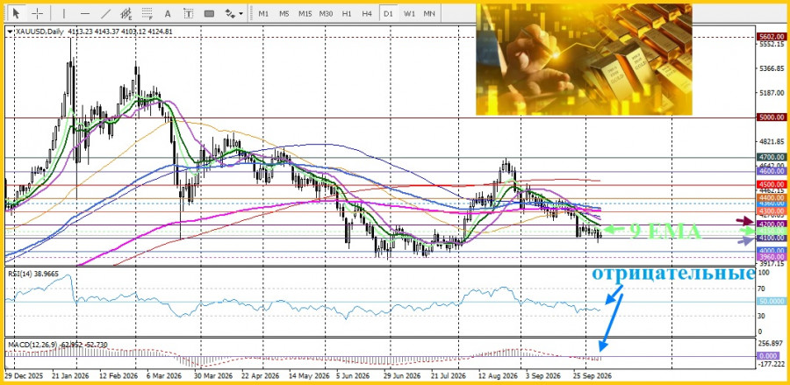Click the 5000.00 price level label
The width and height of the screenshot is (790, 385).
[x=772, y=118]
